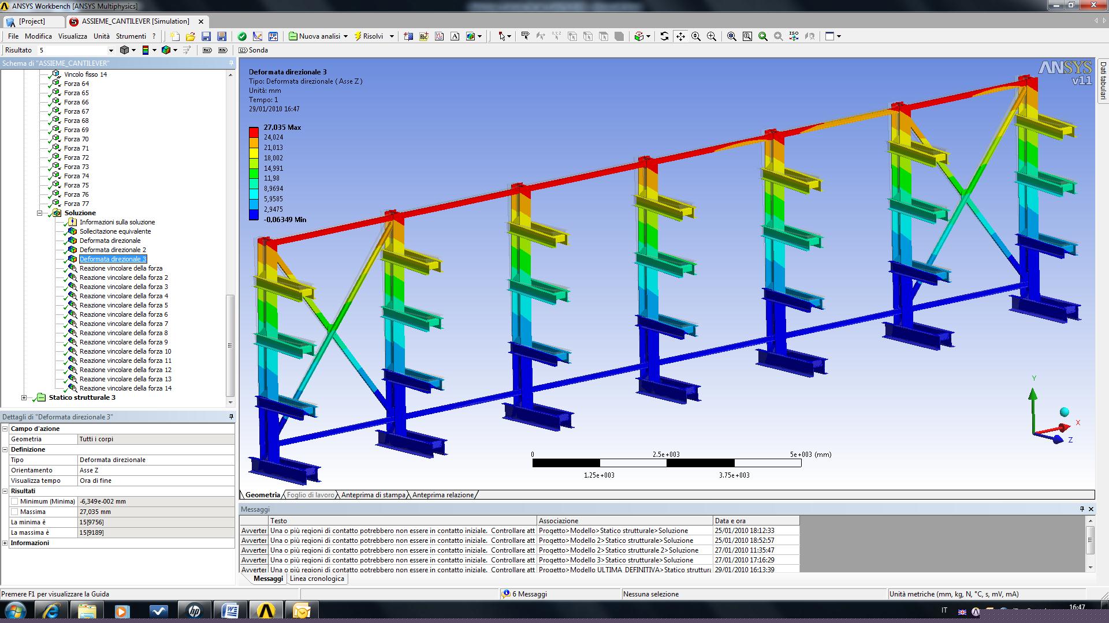Pin the Dettagli panel
Screen dimensions: 1109x623
tap(231, 416)
